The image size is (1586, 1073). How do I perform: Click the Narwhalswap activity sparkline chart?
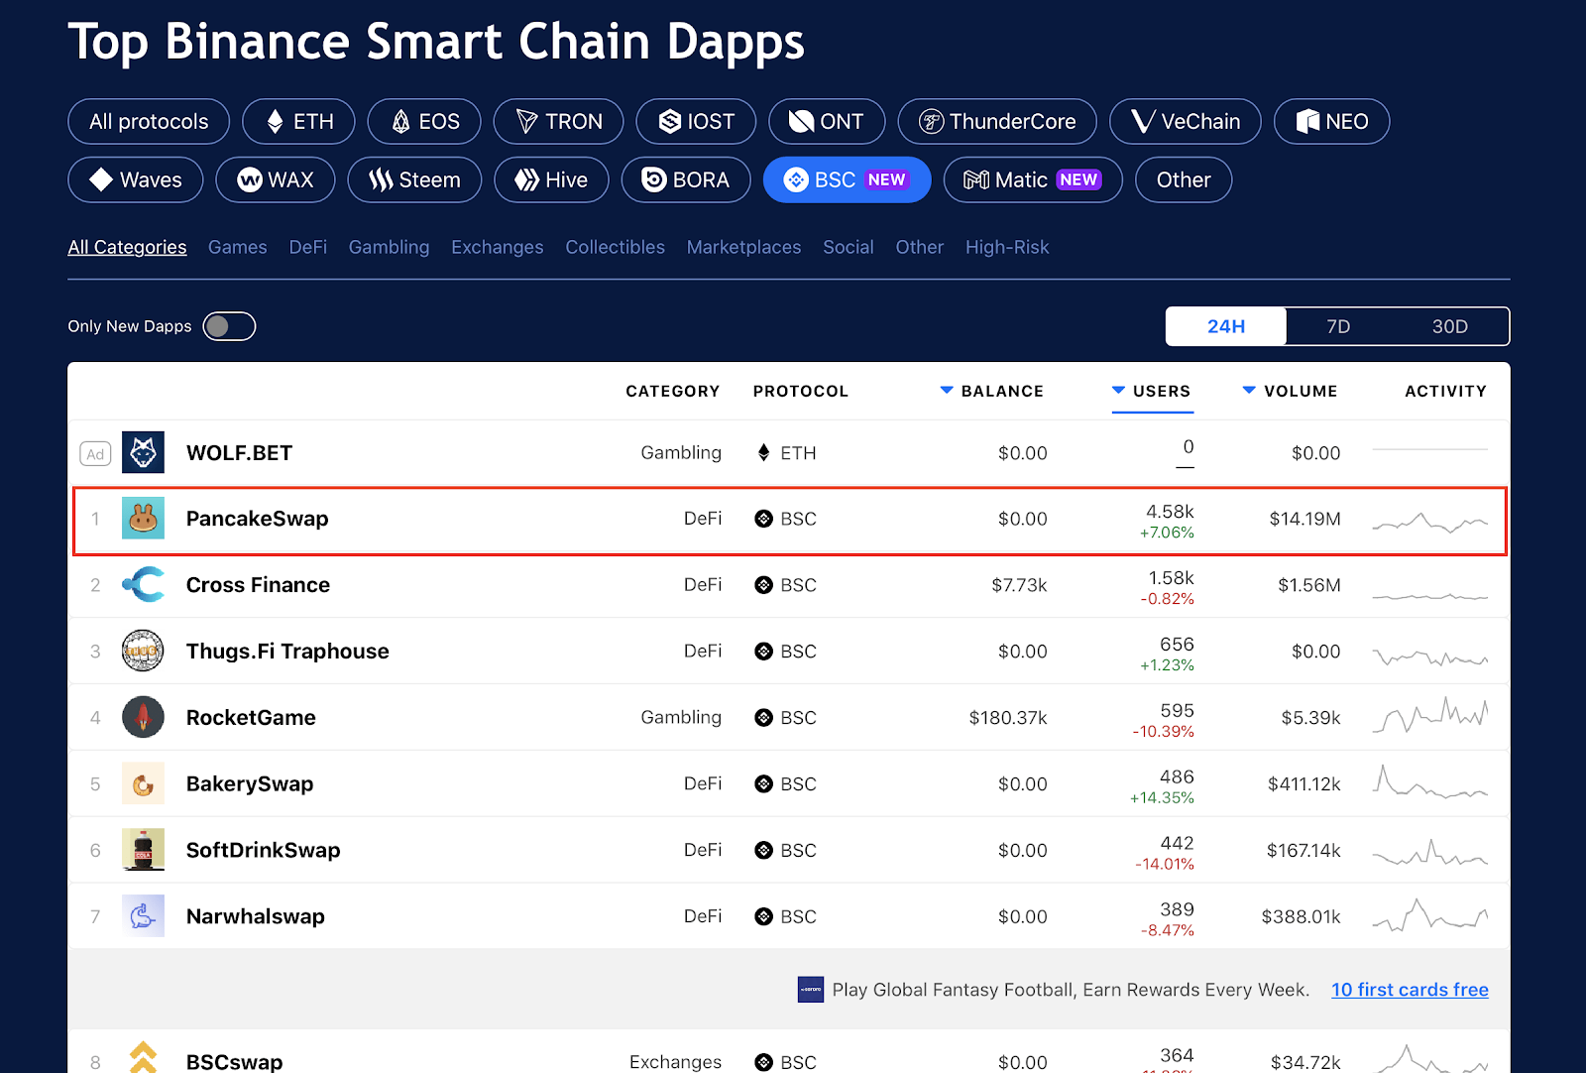pos(1429,915)
